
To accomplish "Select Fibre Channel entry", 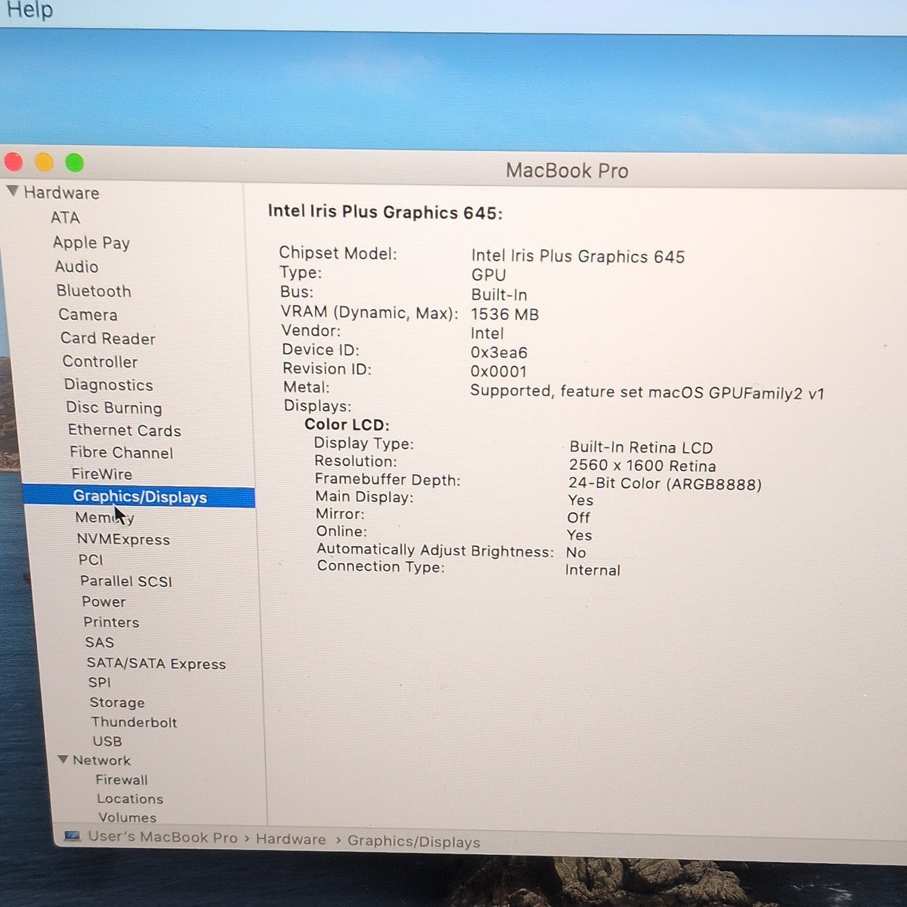I will [x=122, y=452].
